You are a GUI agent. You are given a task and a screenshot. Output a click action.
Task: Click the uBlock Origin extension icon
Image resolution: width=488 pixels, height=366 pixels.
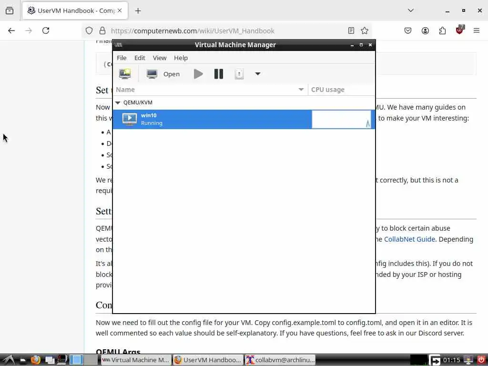(x=460, y=30)
